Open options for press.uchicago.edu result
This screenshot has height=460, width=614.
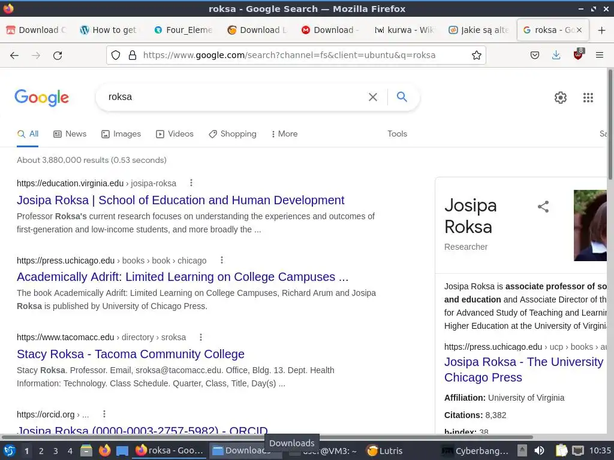(x=222, y=260)
